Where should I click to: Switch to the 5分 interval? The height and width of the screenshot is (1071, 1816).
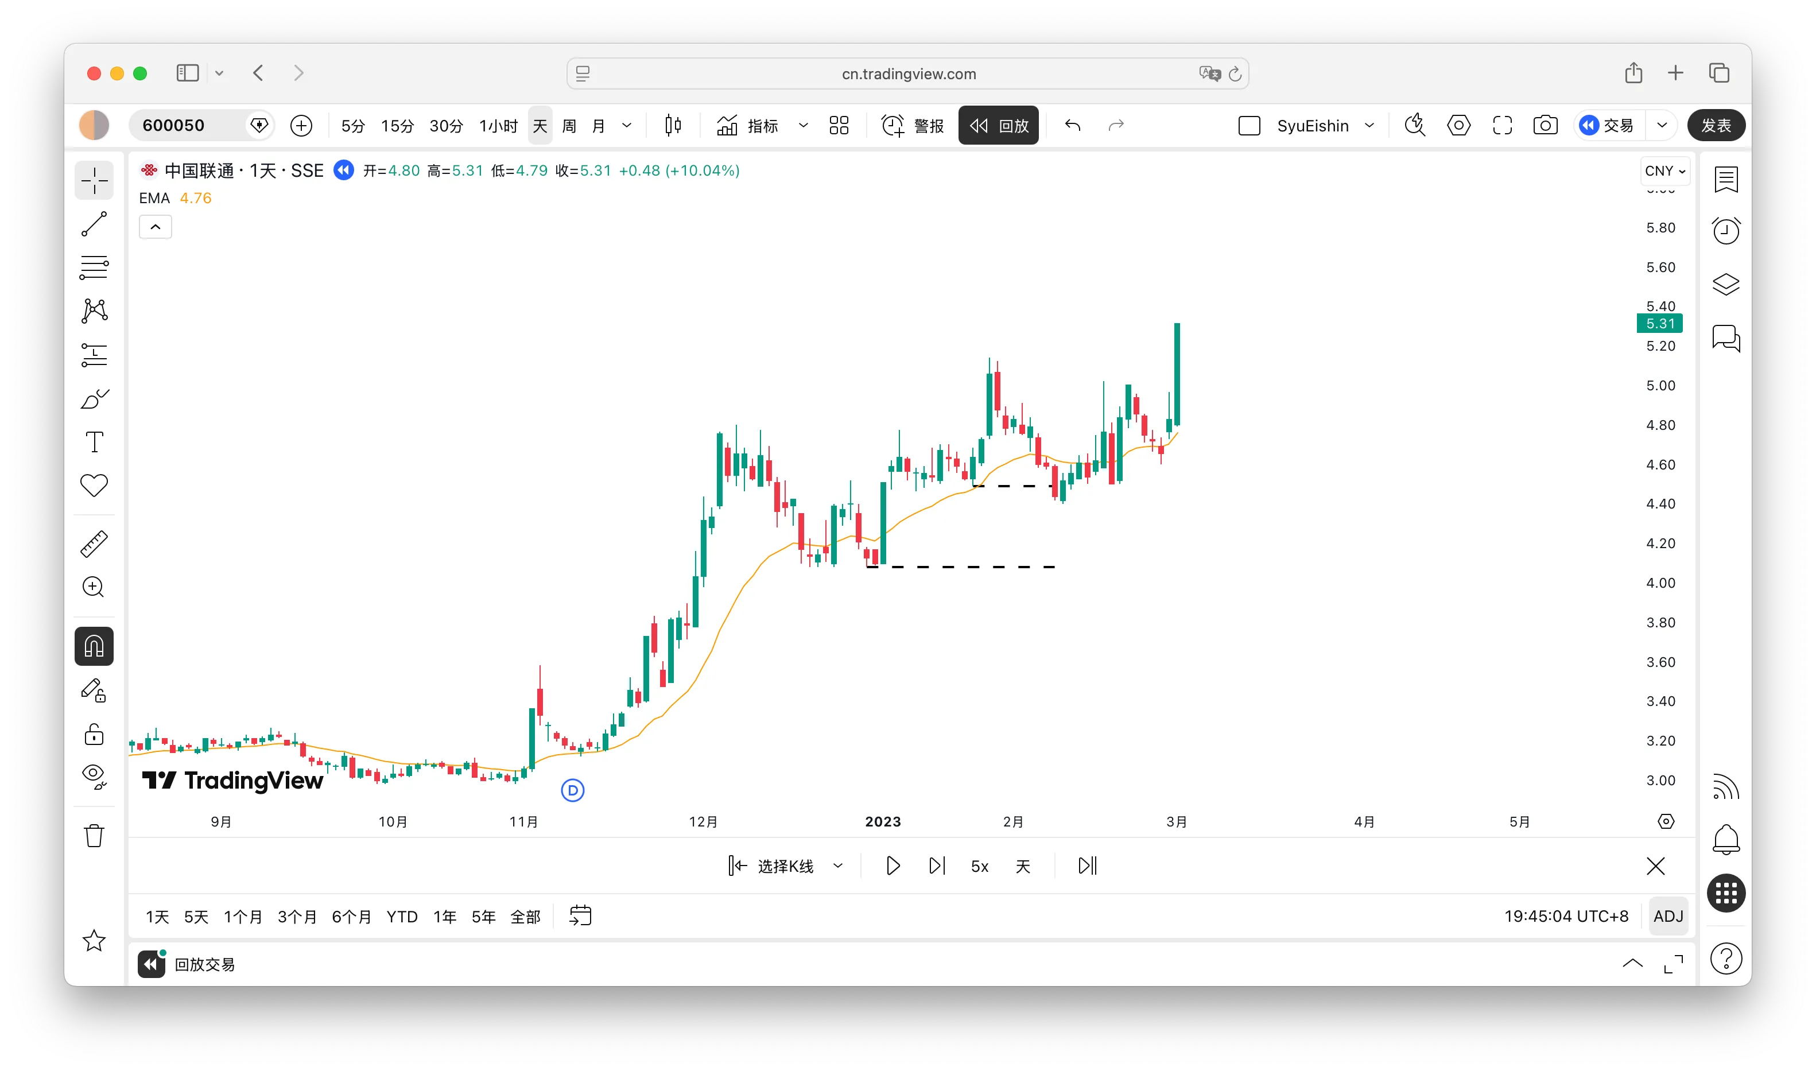click(x=353, y=126)
